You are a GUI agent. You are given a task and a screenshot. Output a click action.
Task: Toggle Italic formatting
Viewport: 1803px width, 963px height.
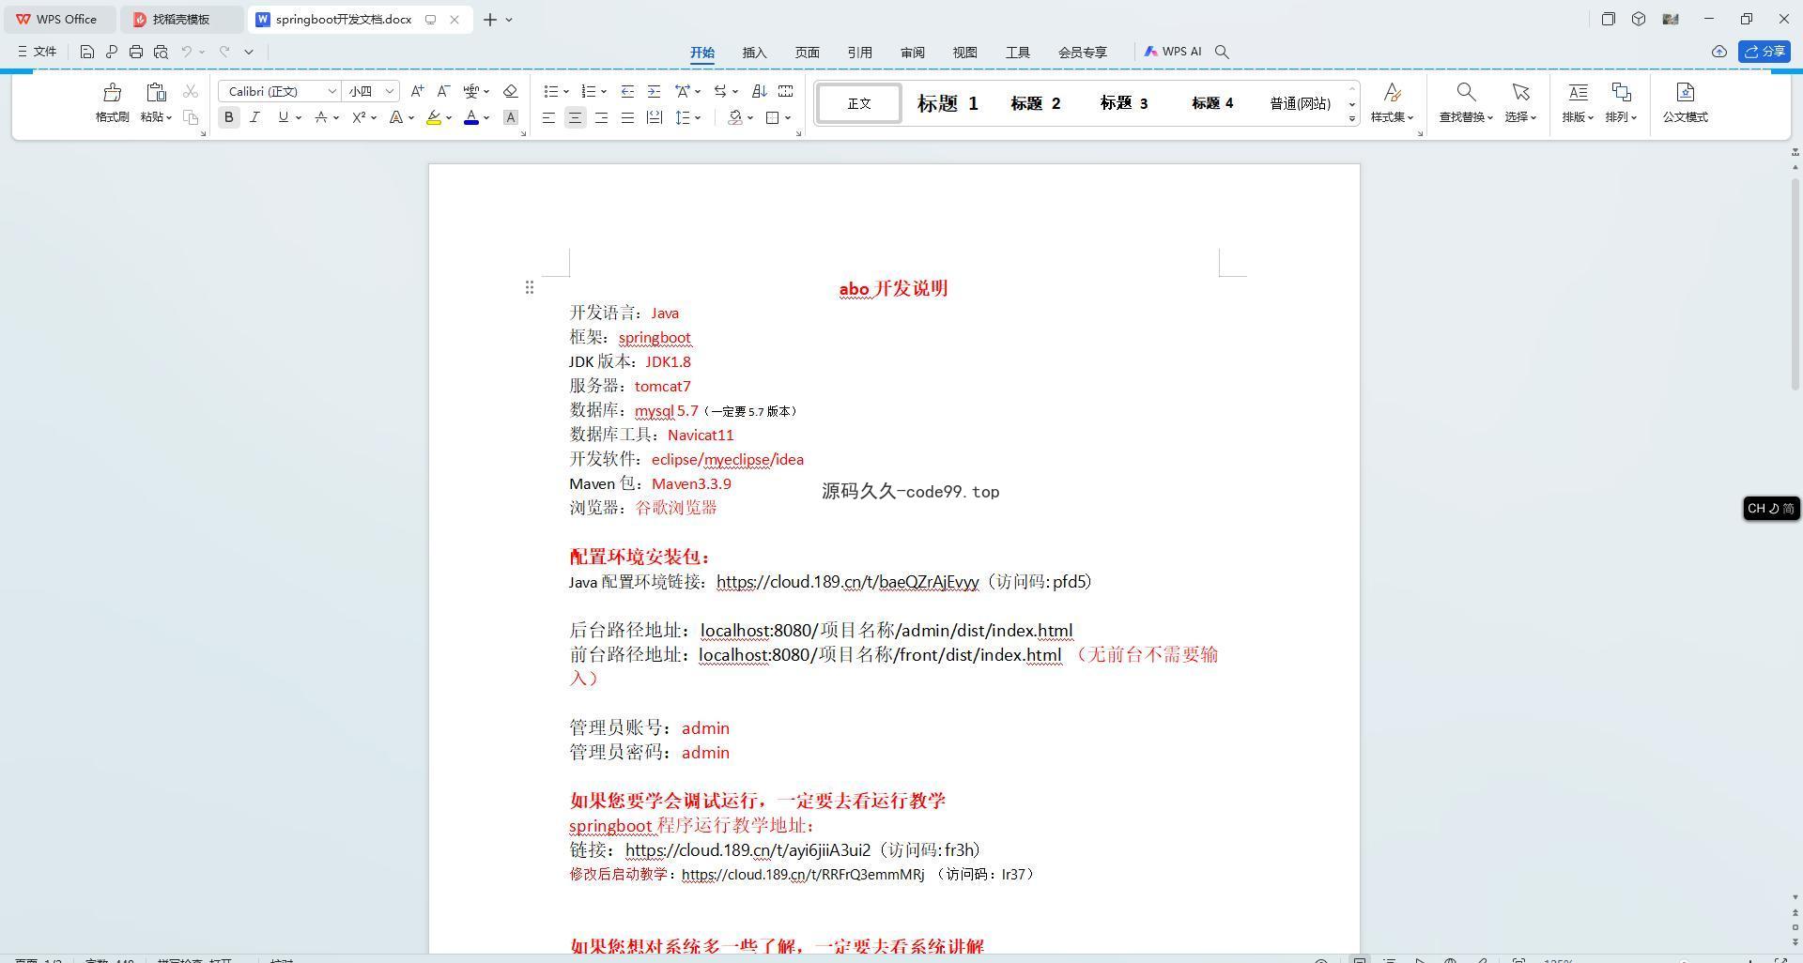click(254, 117)
